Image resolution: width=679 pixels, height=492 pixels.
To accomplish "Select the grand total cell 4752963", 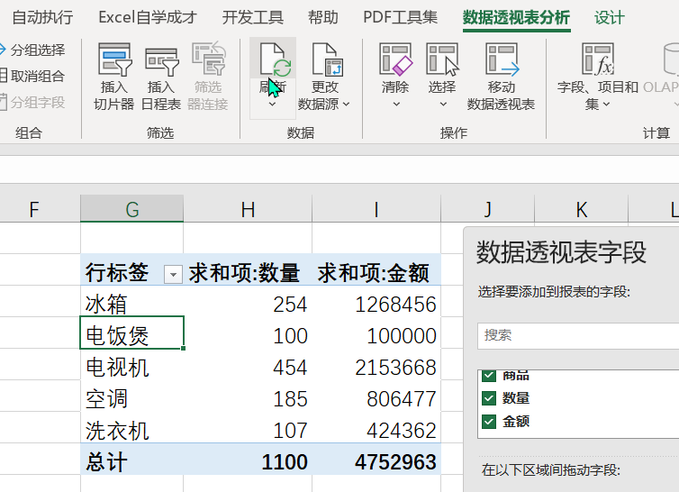I will click(x=376, y=459).
